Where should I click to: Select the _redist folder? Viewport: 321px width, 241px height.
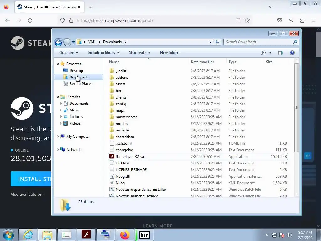[121, 71]
